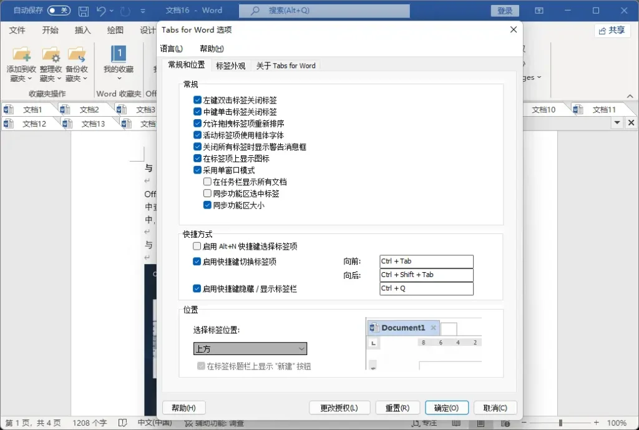Switch to 文档1 document tab
This screenshot has width=639, height=430.
pos(29,109)
